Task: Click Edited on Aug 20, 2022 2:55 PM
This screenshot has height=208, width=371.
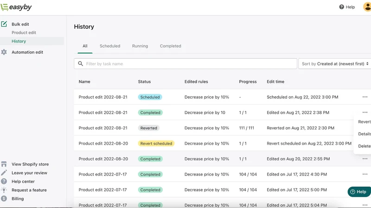Action: pyautogui.click(x=298, y=159)
